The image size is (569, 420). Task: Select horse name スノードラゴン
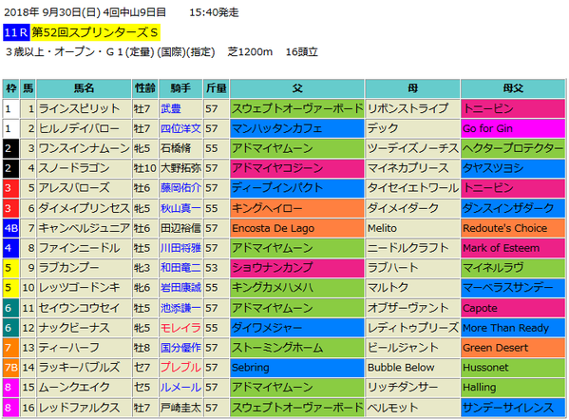74,168
